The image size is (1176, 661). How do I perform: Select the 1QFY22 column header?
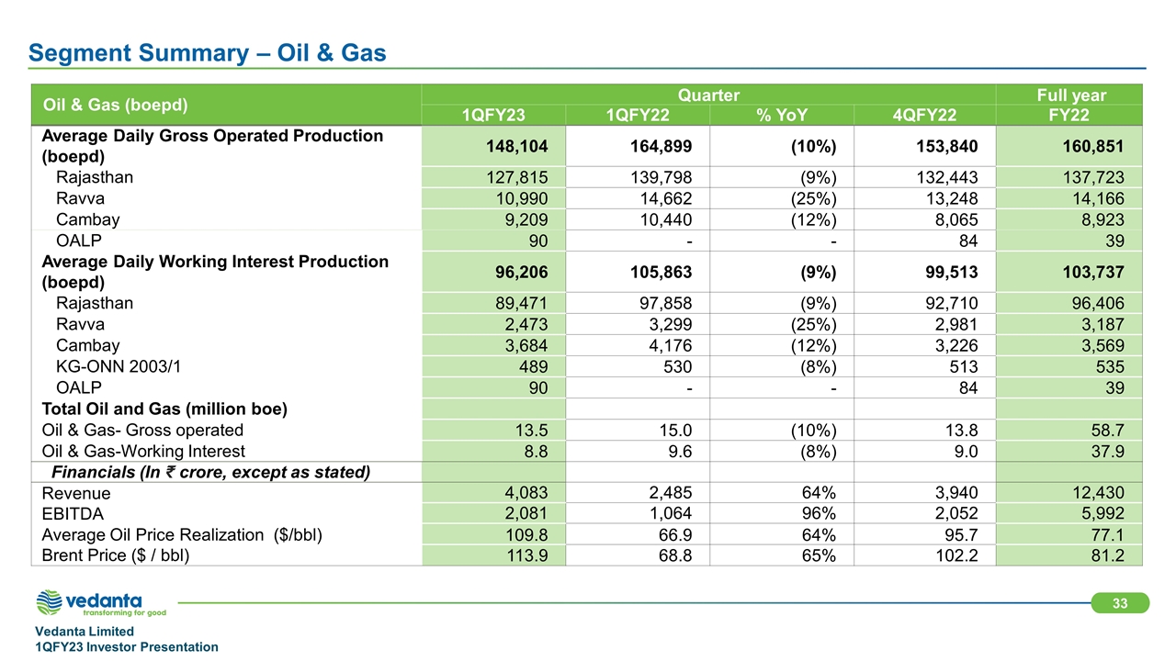pyautogui.click(x=639, y=116)
